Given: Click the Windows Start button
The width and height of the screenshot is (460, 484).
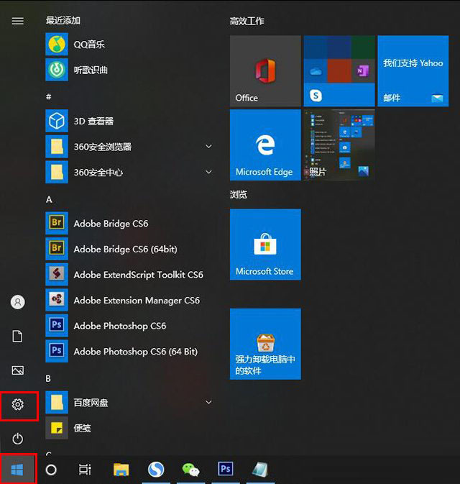Looking at the screenshot, I should coord(18,470).
